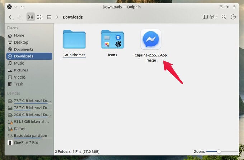The width and height of the screenshot is (244, 160).
Task: Open Basic data partition device
Action: (29, 136)
